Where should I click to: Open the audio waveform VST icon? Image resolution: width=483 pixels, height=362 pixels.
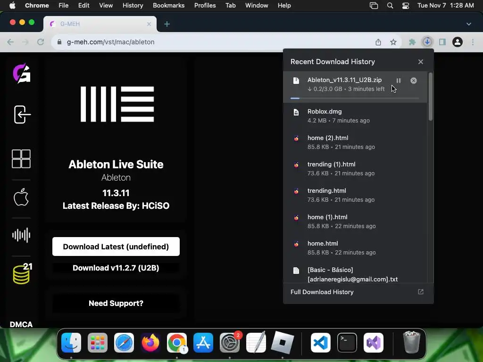(21, 235)
